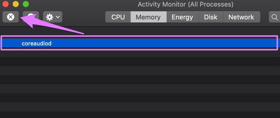The image size is (280, 118).
Task: Click the coreaudiod process name text
Action: [37, 43]
